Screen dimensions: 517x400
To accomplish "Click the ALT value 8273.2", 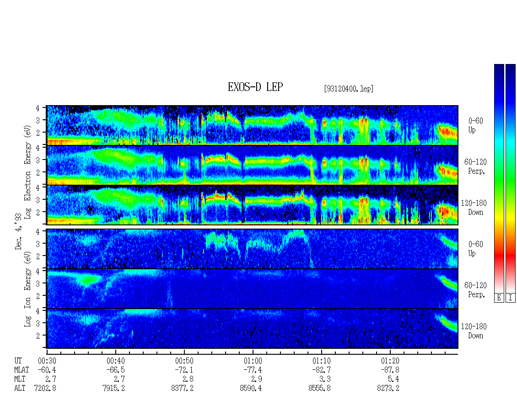I will pyautogui.click(x=388, y=389).
